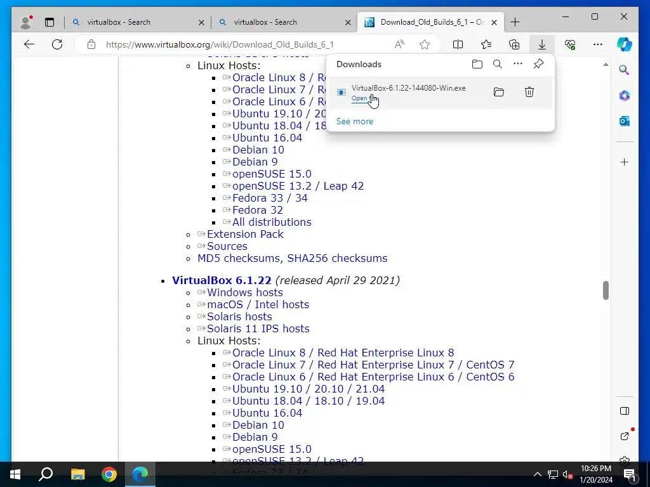This screenshot has height=487, width=650.
Task: Close the first virtualbox Search tab
Action: 201,22
